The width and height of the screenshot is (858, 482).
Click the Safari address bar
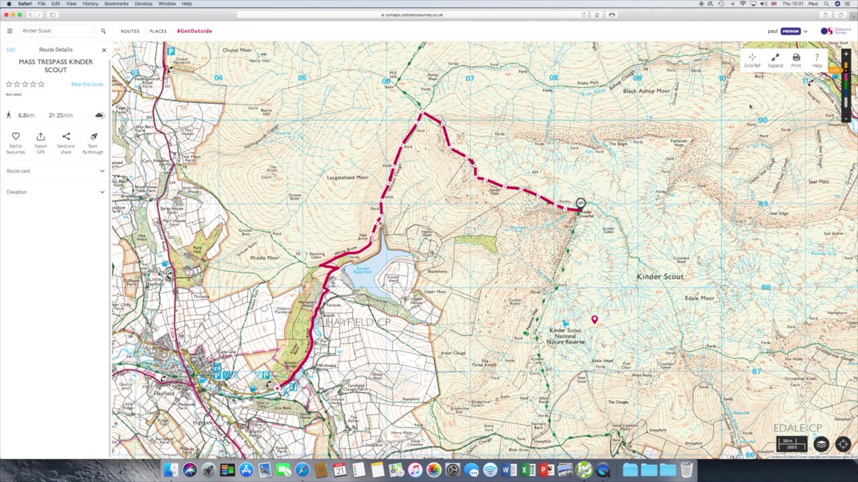click(412, 15)
